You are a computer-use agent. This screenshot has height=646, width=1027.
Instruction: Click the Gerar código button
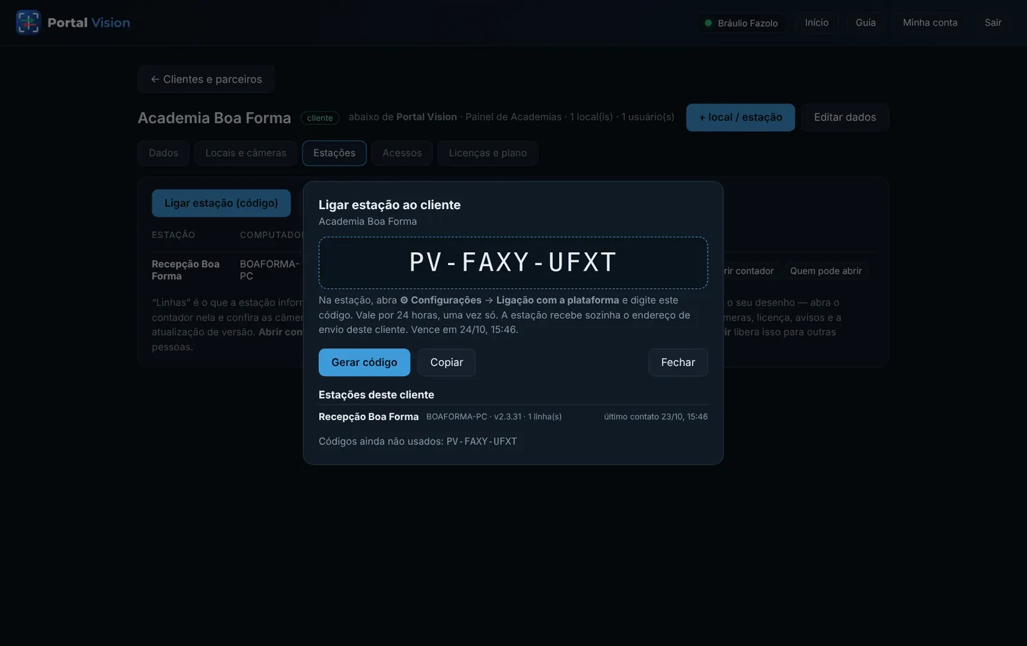(x=364, y=362)
